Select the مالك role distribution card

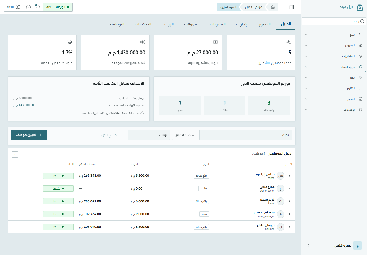225,106
